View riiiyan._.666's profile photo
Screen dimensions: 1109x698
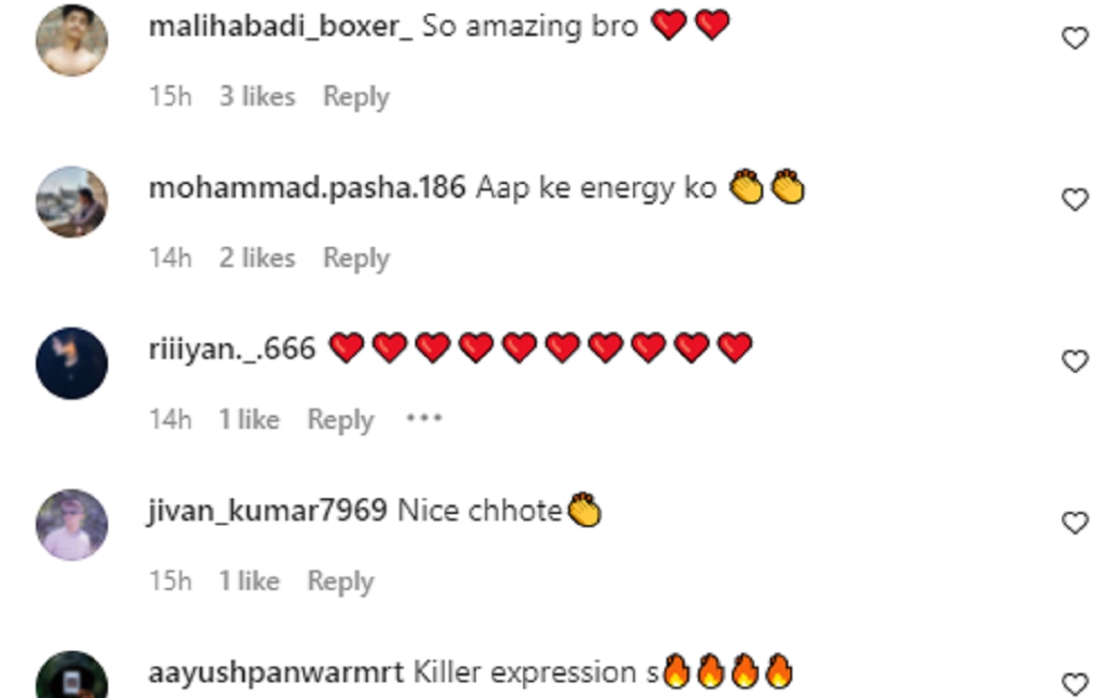[x=71, y=362]
